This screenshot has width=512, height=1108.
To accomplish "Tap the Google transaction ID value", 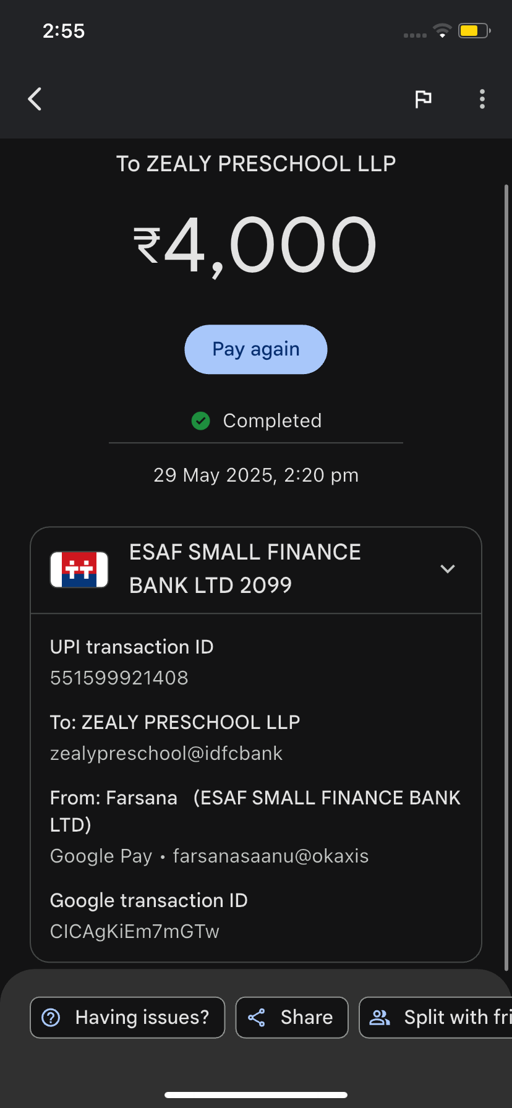I will pos(135,931).
